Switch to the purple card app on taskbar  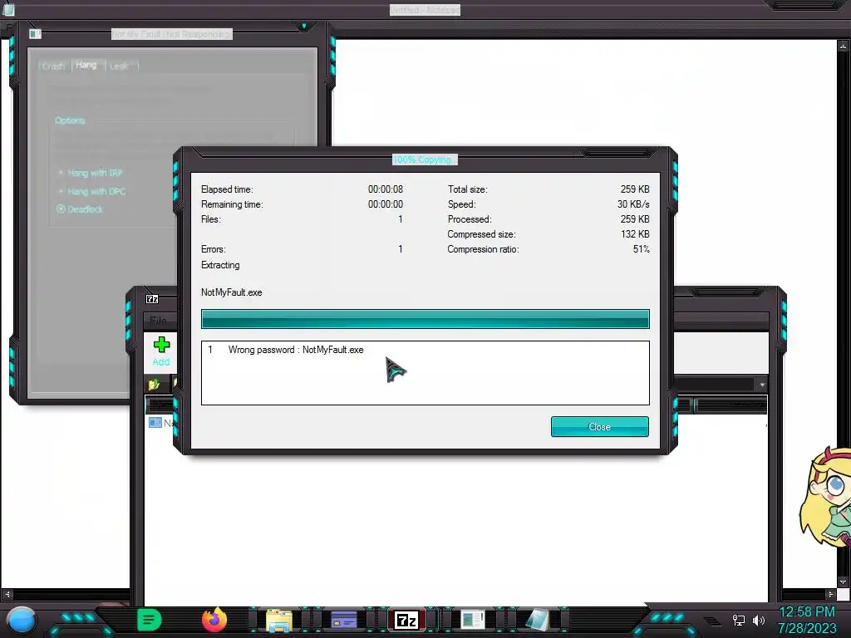click(x=344, y=620)
